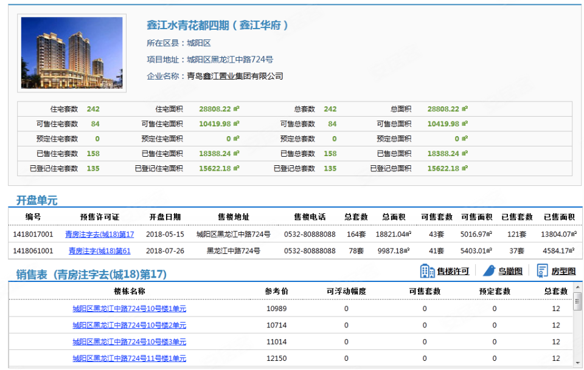Click the 43套 available units cell
This screenshot has height=370, width=584.
[437, 235]
